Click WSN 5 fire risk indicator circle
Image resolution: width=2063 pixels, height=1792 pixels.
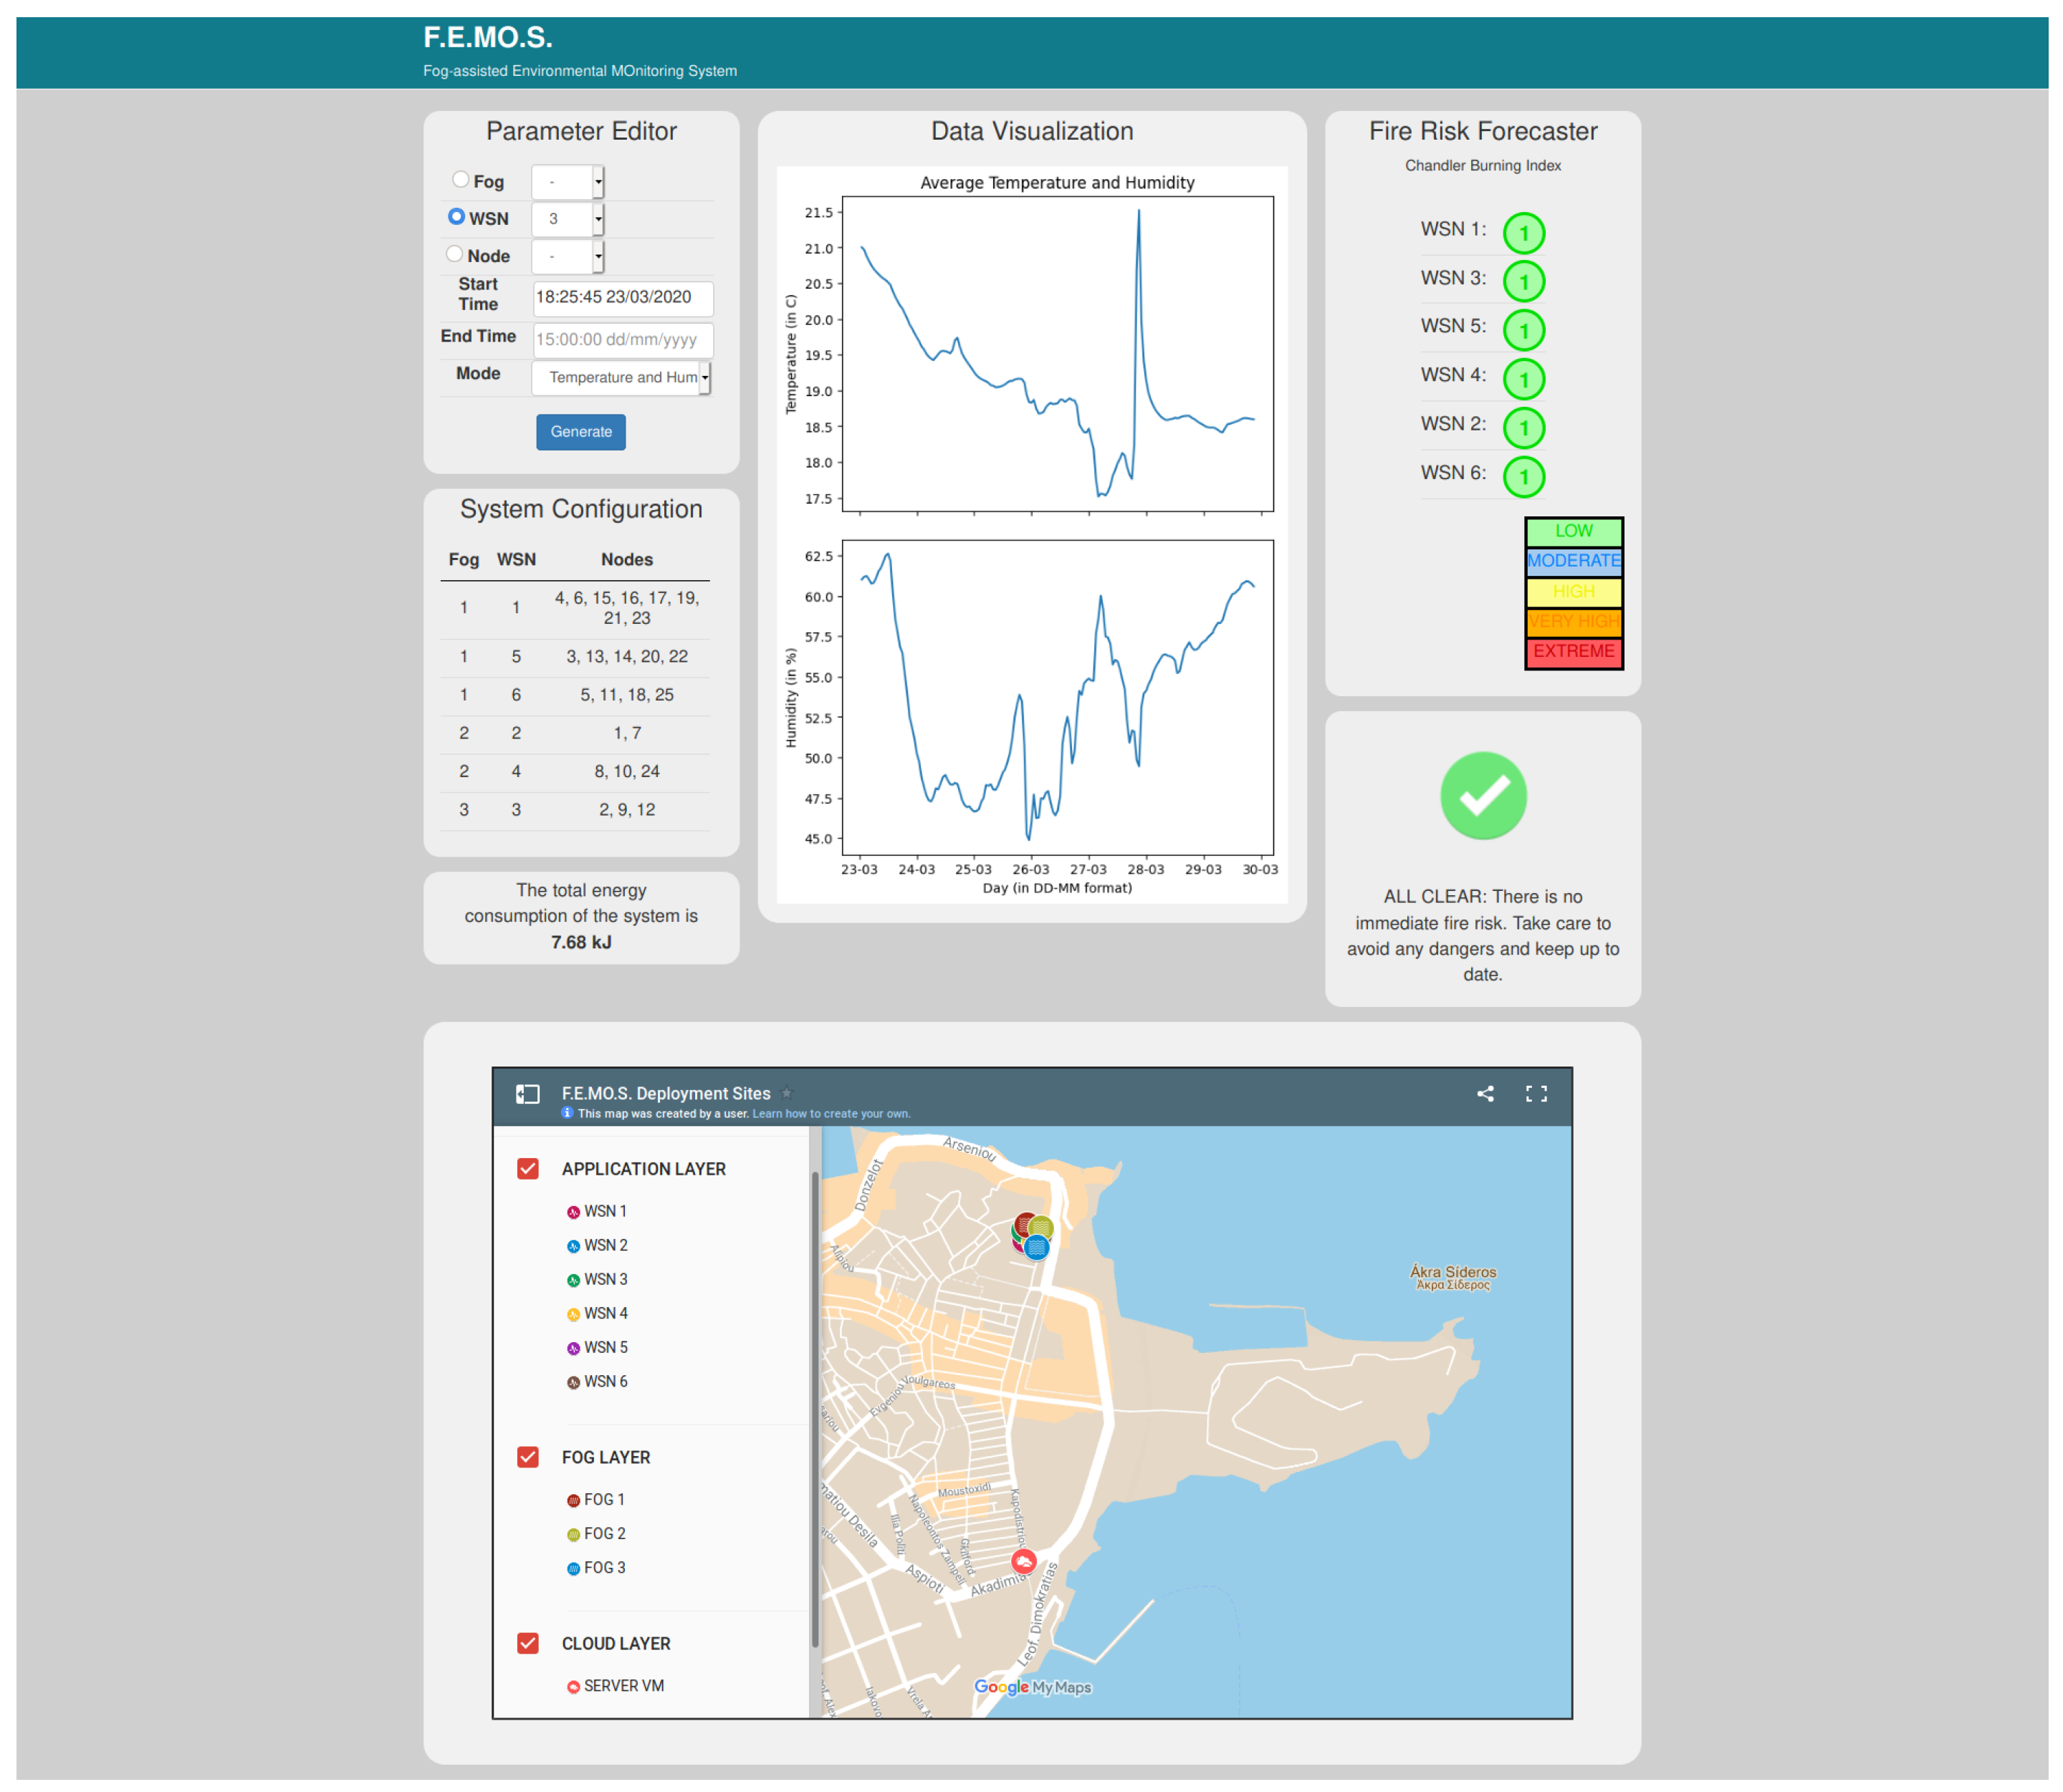tap(1523, 331)
